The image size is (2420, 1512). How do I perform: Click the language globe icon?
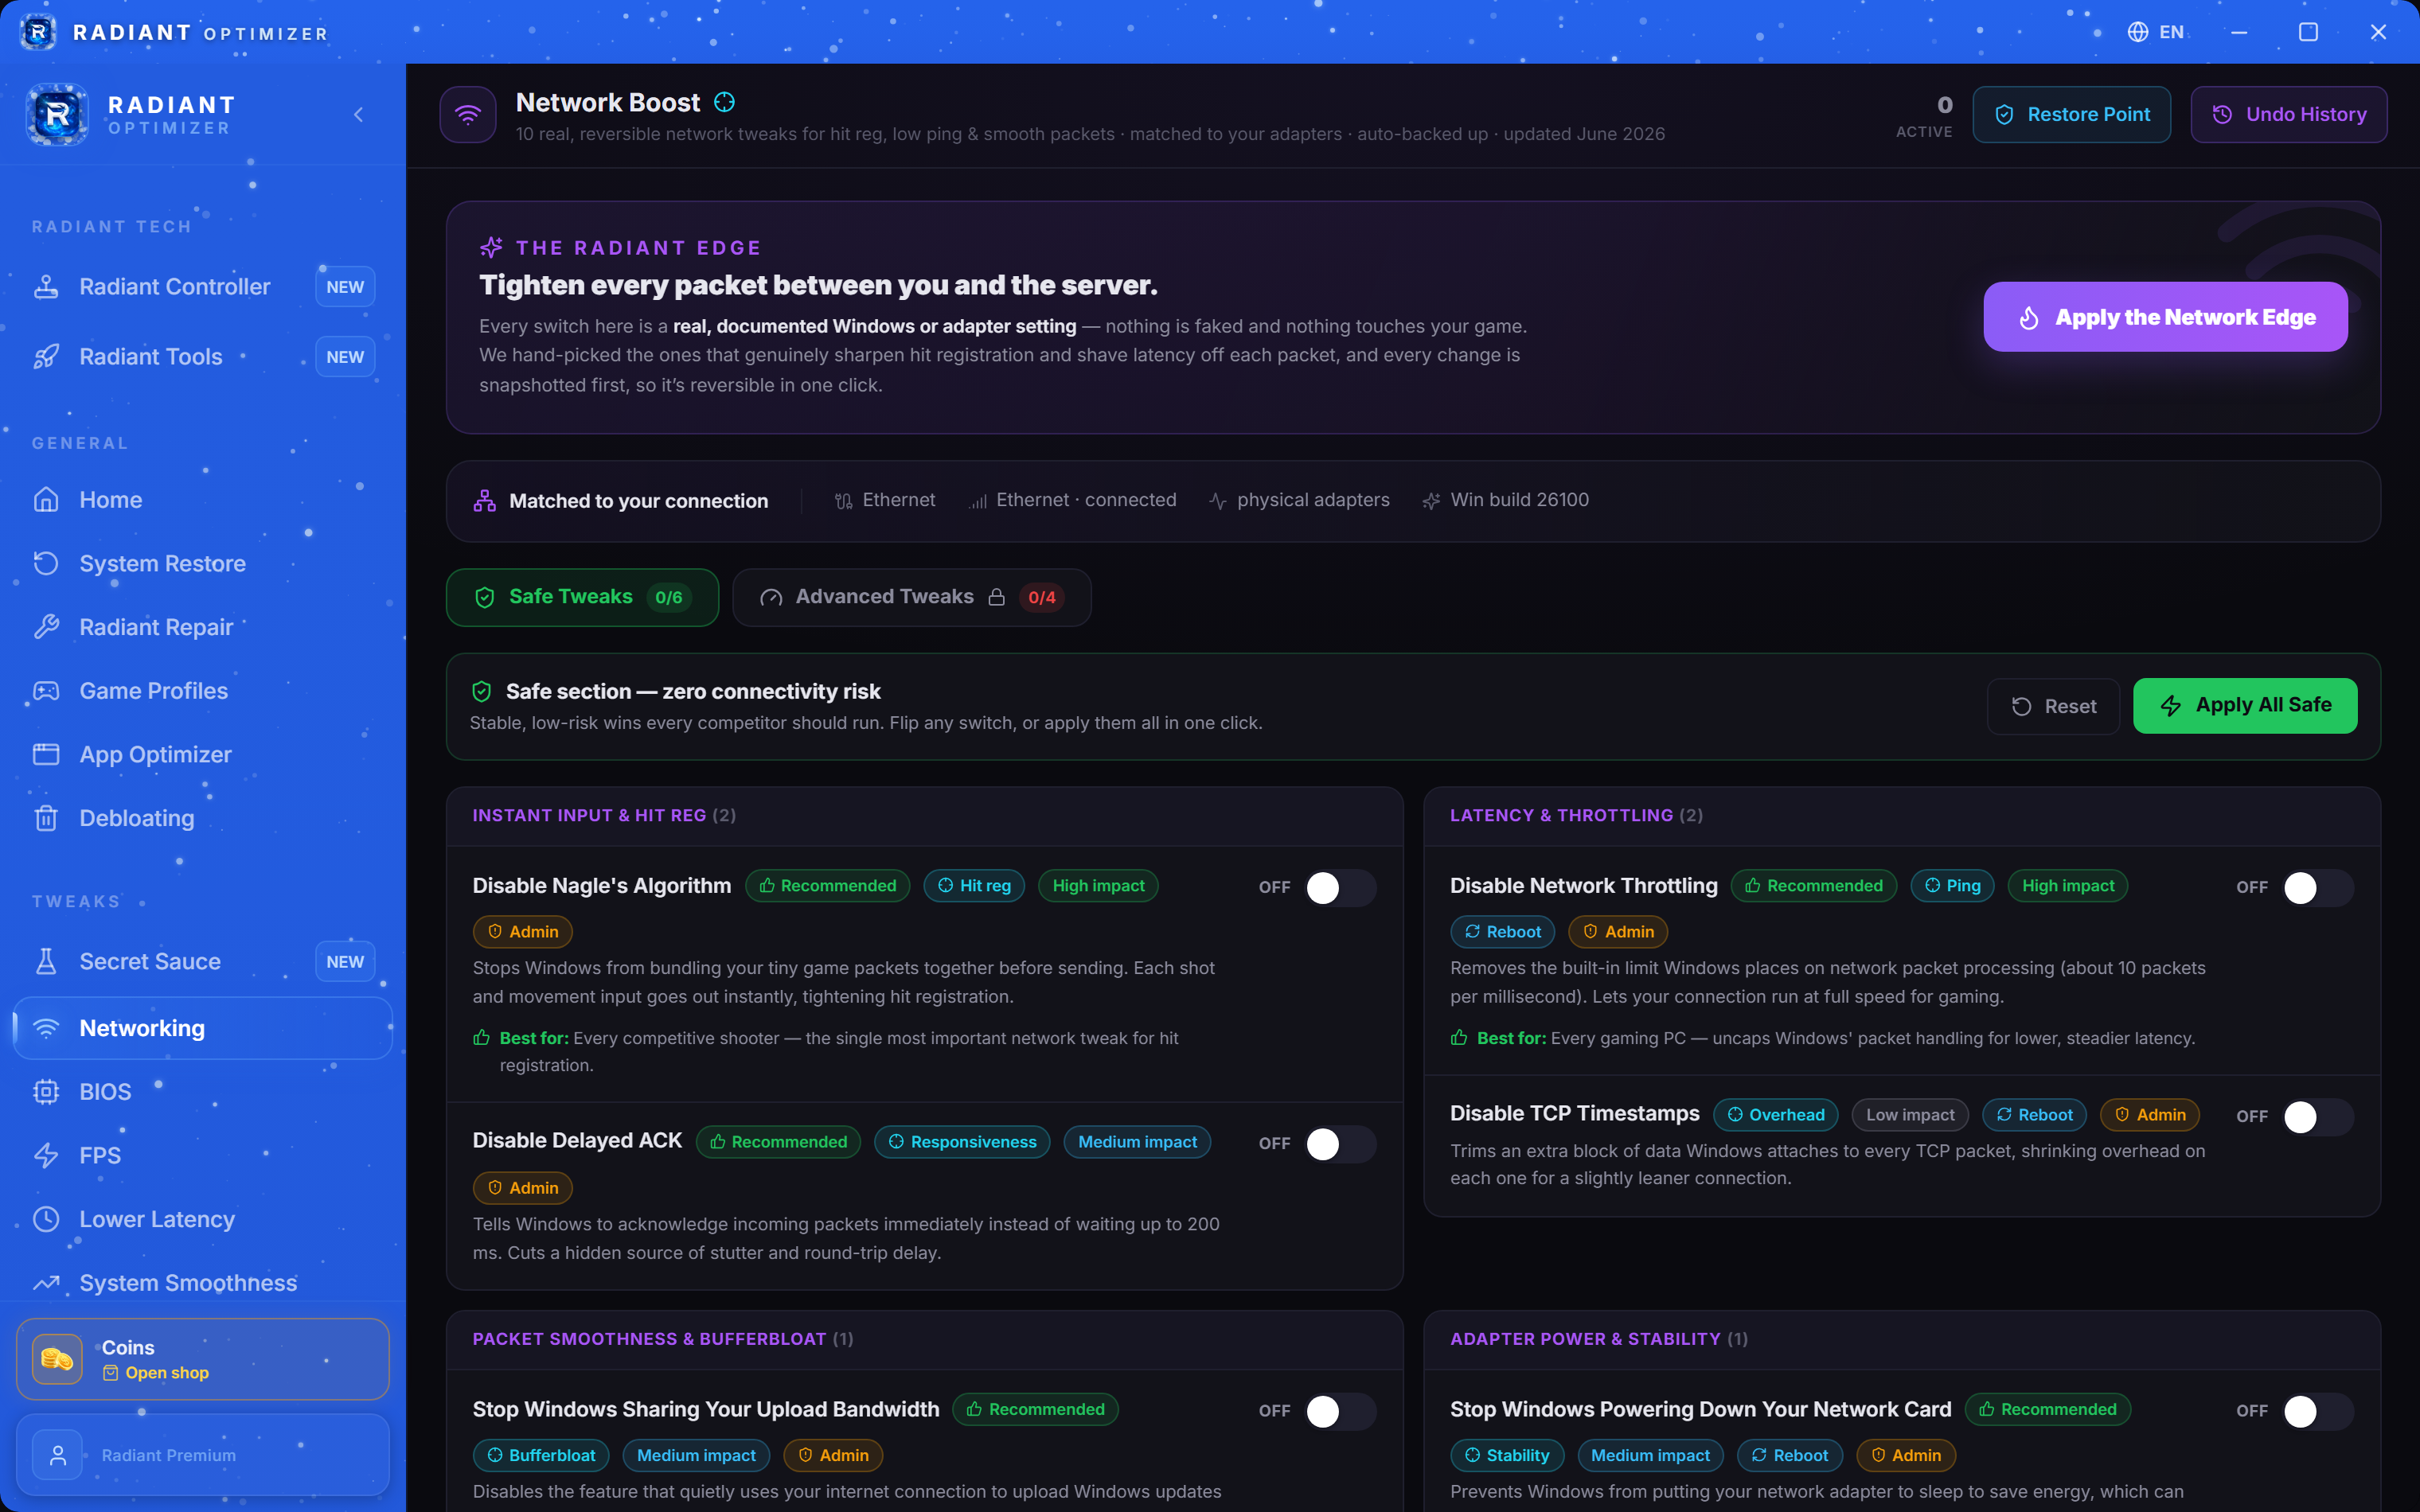pos(2138,32)
